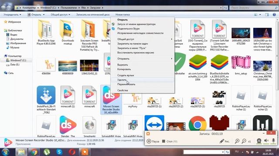Click the Рис. pencil drawing tool

click(x=225, y=141)
